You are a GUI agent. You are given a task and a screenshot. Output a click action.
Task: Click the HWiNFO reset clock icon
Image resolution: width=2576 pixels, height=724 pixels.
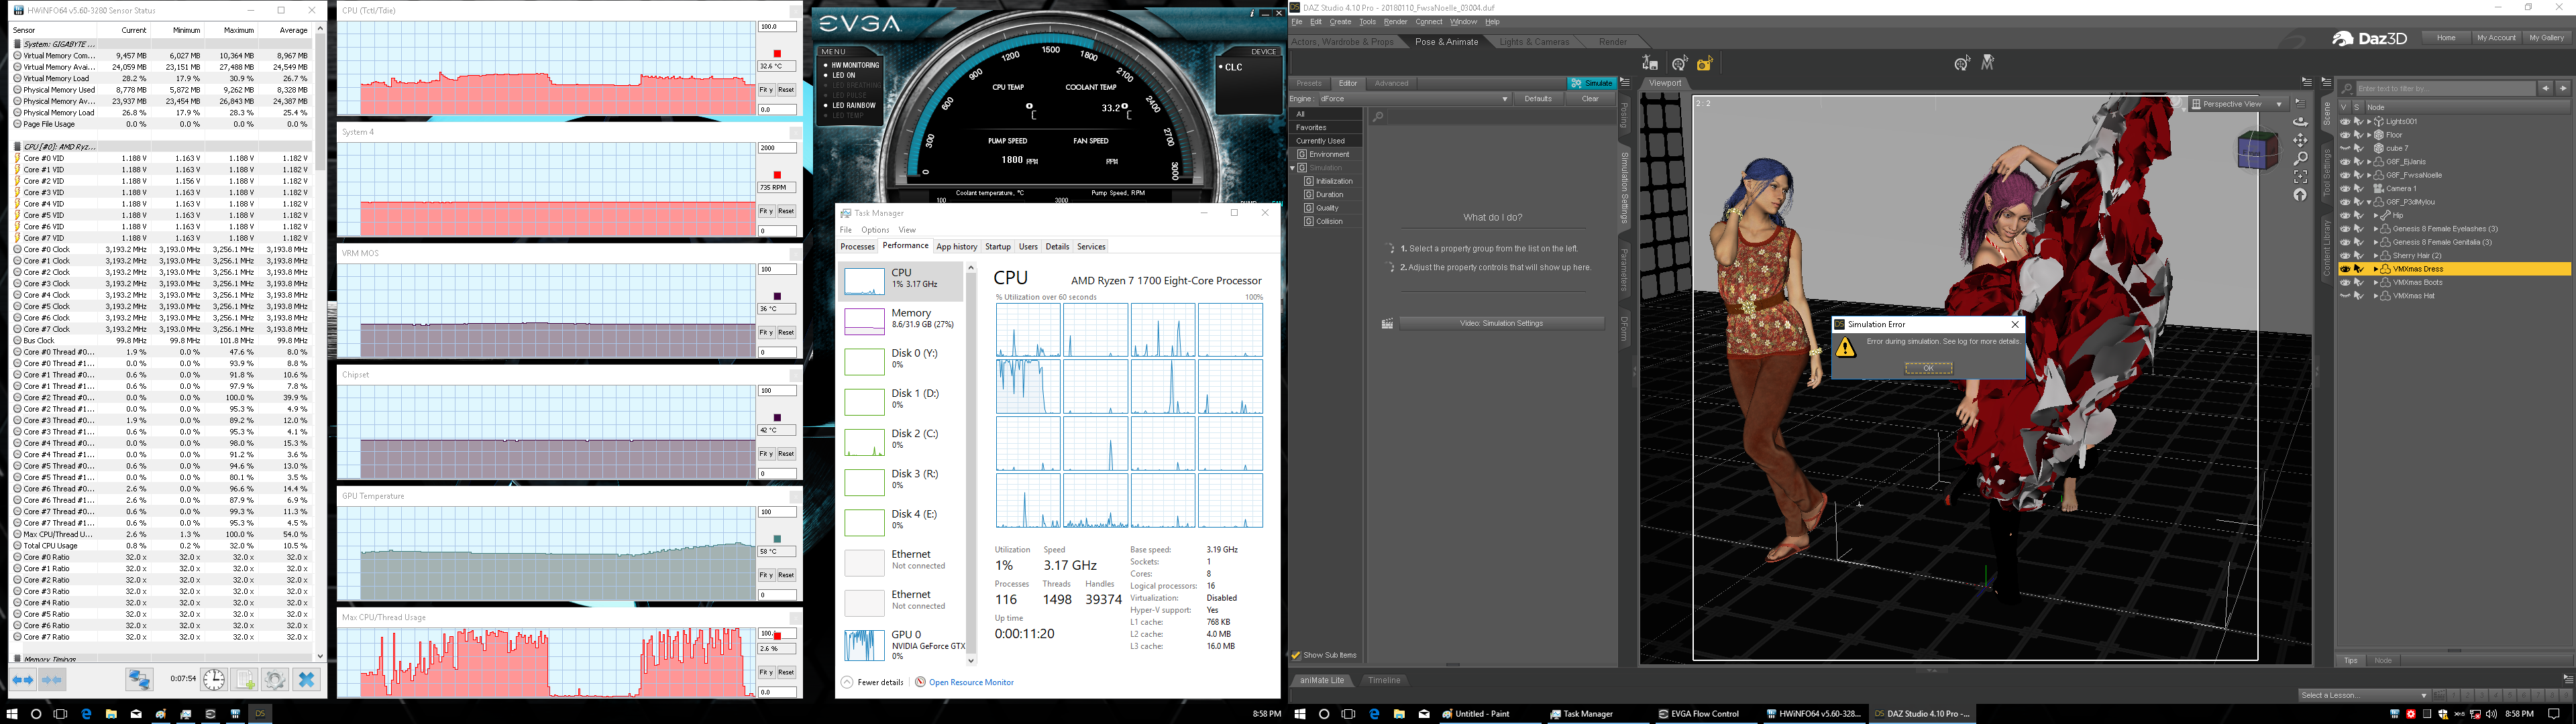[214, 680]
